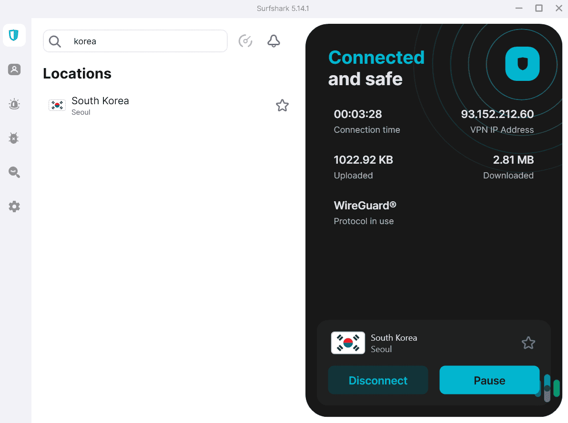Viewport: 568px width, 423px height.
Task: Favorite Seoul server in the connection card
Action: coord(528,343)
